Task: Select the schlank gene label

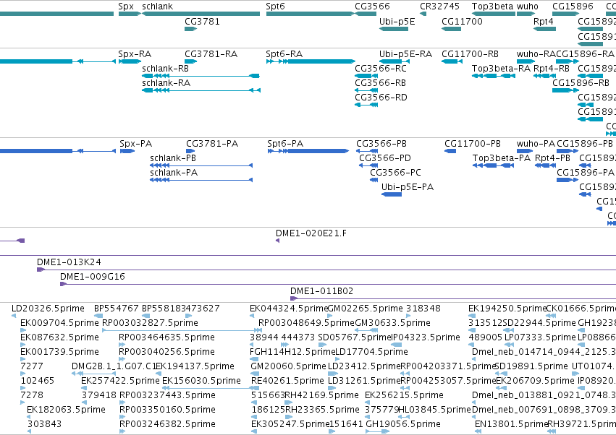Action: pyautogui.click(x=157, y=7)
